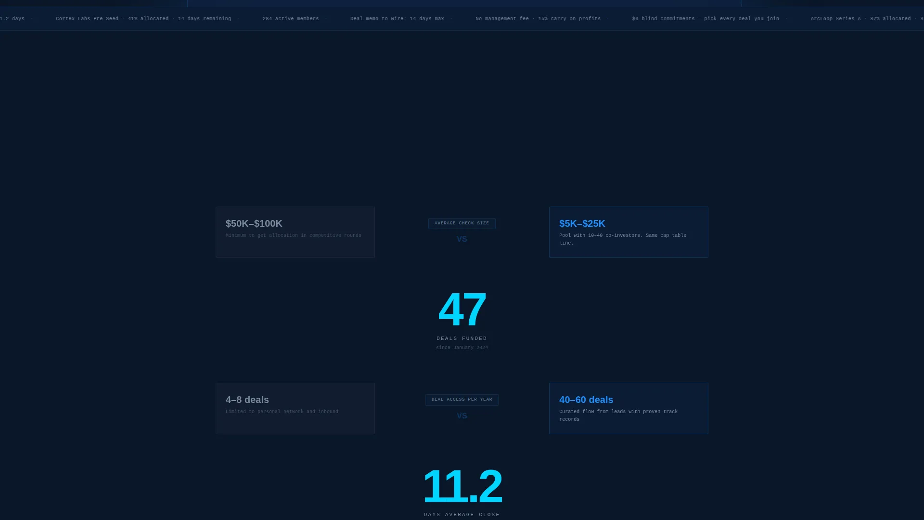The image size is (924, 520).
Task: Click 'Minimum to get allocation in competitive rounds'
Action: point(294,235)
